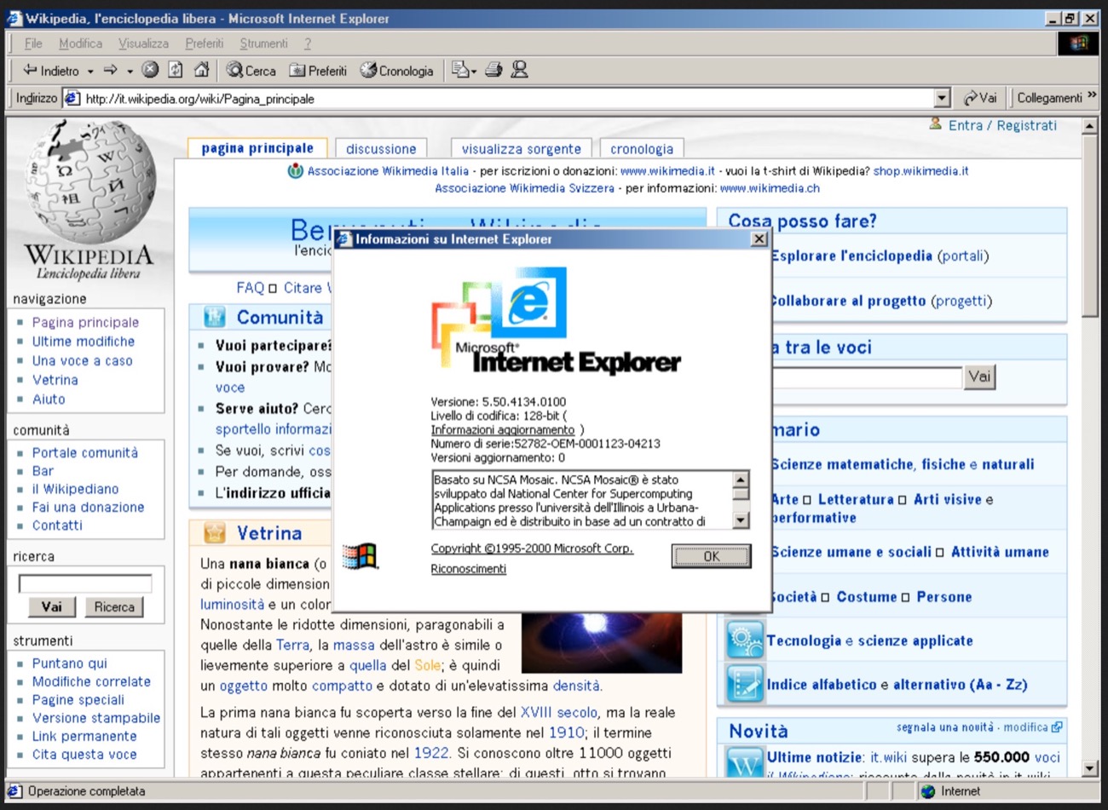Click the Vetrina section star icon

(x=214, y=533)
